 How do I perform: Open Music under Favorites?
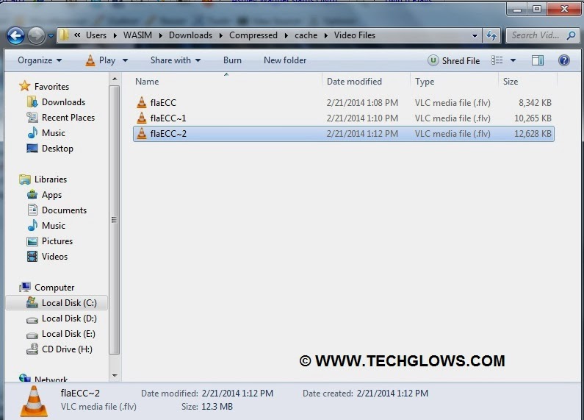click(x=54, y=133)
